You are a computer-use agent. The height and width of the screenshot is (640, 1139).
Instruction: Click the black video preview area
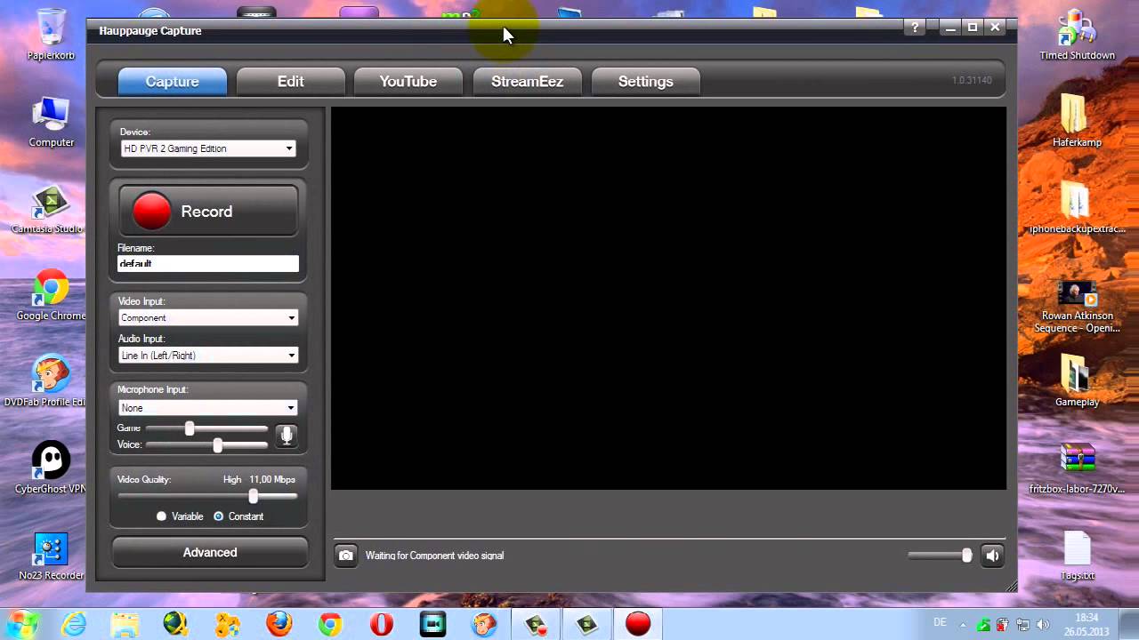click(x=668, y=298)
